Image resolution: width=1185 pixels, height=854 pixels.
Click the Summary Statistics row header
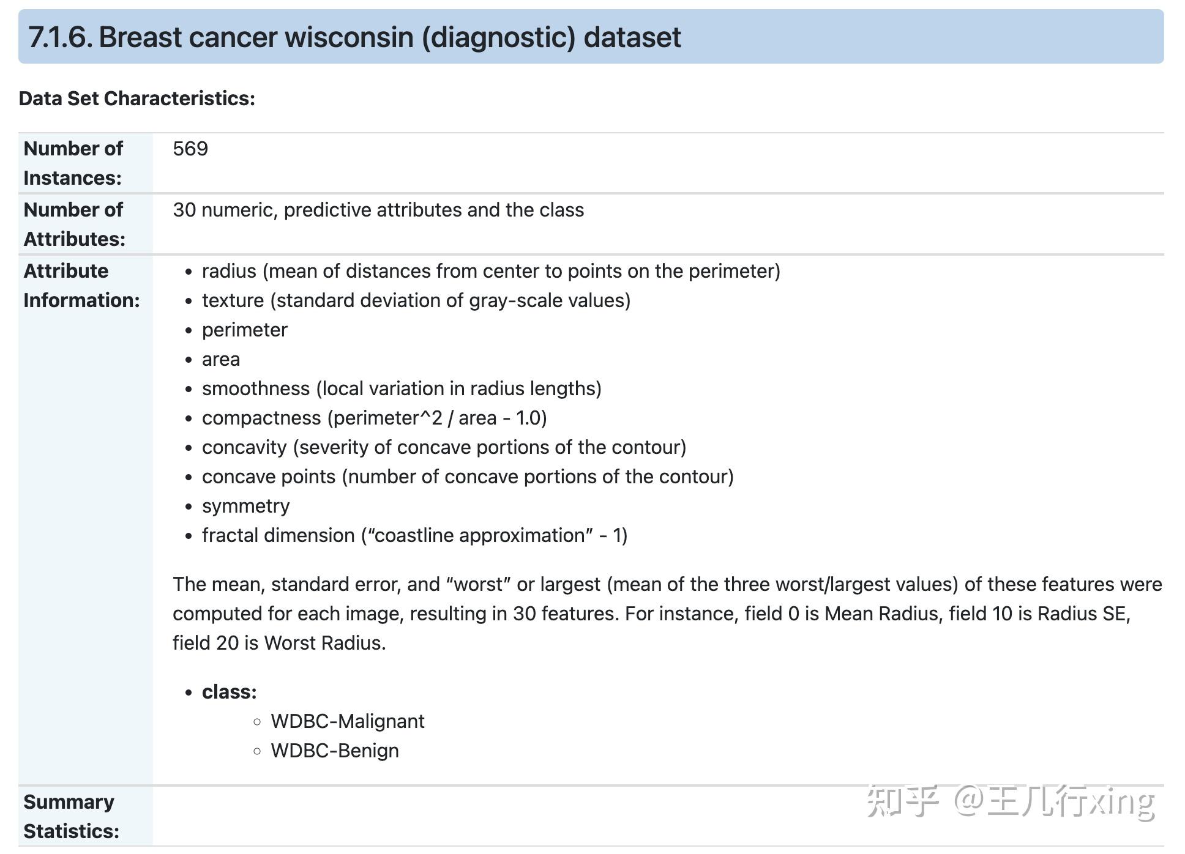coord(71,816)
